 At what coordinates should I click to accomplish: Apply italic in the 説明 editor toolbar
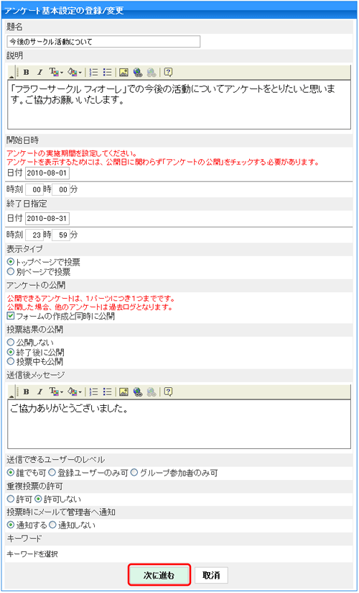point(40,72)
